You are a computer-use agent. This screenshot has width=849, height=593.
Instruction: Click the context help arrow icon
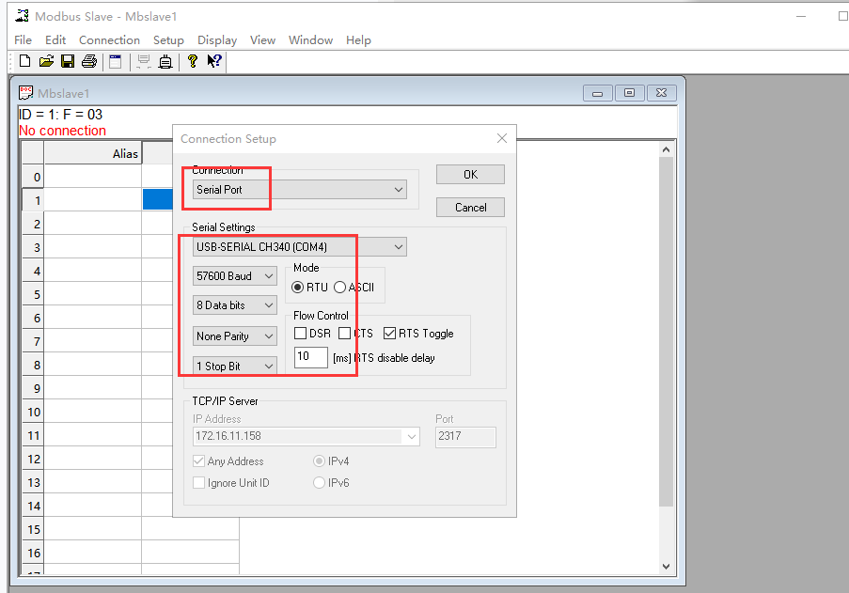click(214, 62)
